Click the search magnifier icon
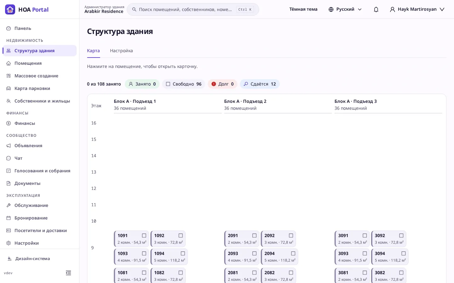This screenshot has height=283, width=454. (x=134, y=9)
